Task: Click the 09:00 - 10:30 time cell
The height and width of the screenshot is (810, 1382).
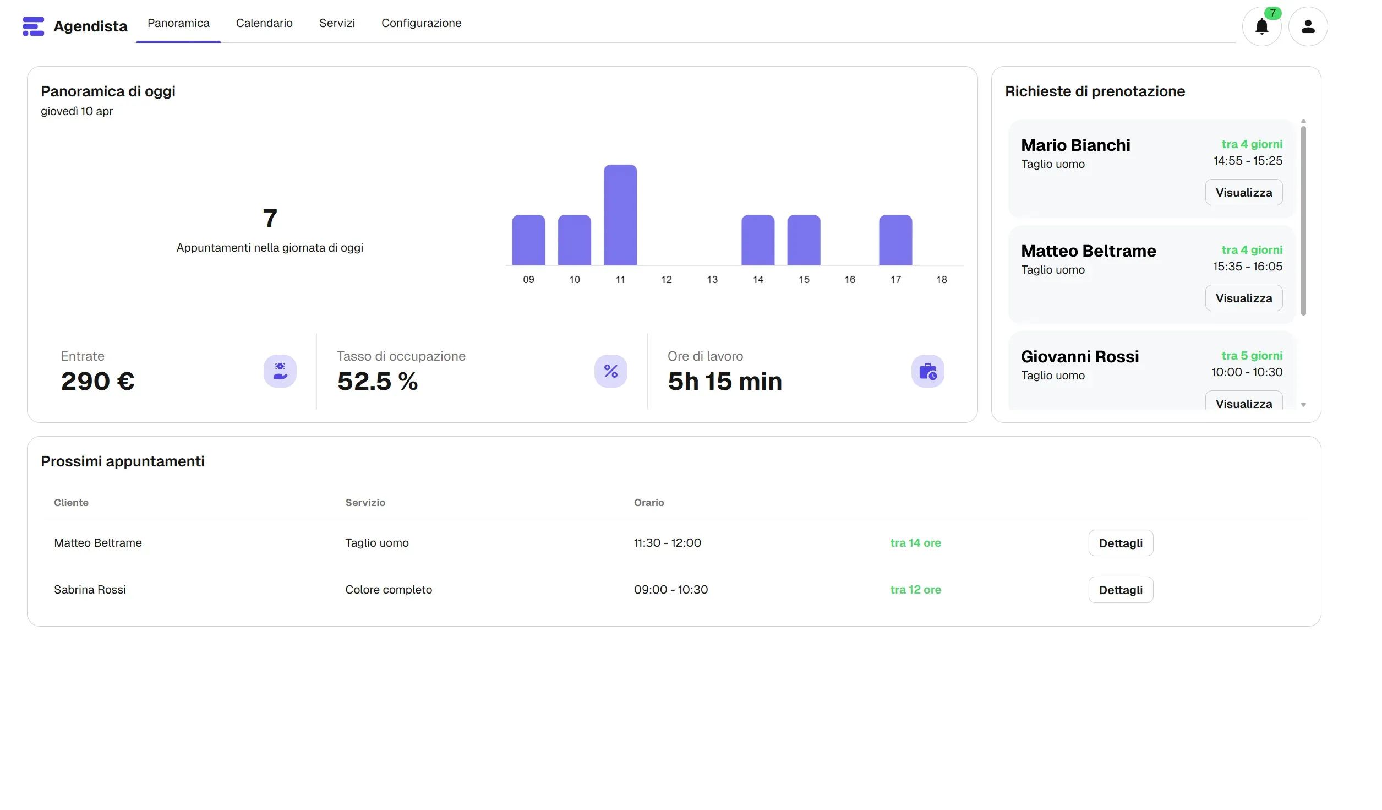Action: click(671, 590)
